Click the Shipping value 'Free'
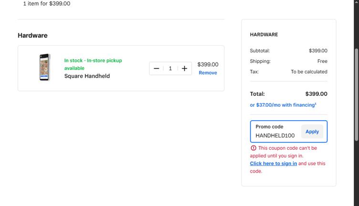This screenshot has height=206, width=359. point(322,61)
